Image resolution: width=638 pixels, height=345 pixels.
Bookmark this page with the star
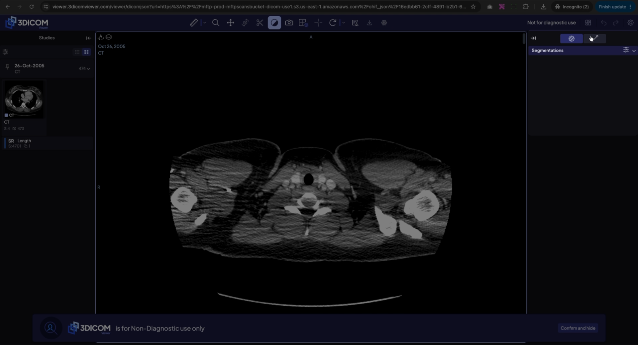[x=473, y=7]
